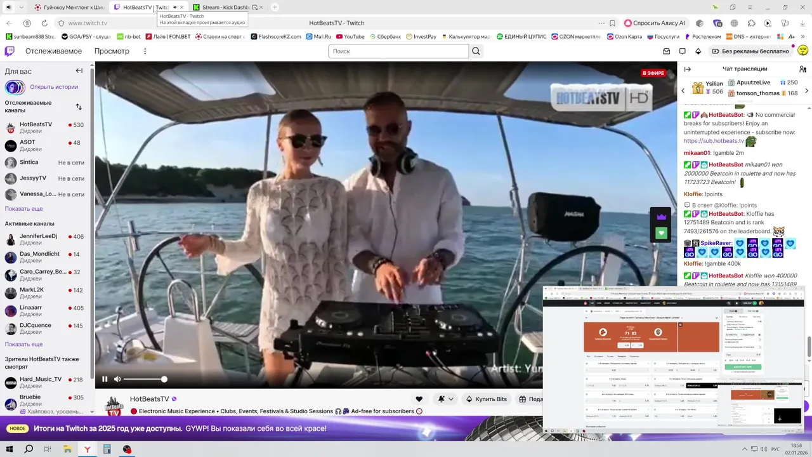Click Открыть истории link
This screenshot has width=812, height=457.
54,87
